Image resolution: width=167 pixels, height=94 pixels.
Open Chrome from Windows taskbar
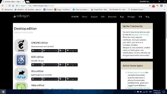coord(3,92)
